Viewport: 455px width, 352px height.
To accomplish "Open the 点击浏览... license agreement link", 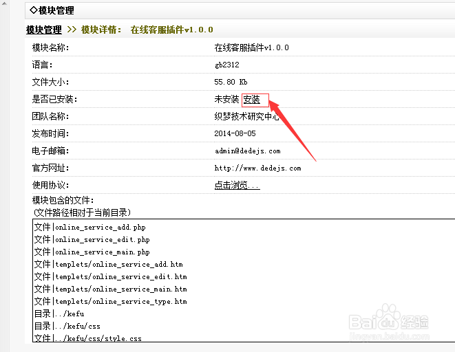I will coord(237,185).
